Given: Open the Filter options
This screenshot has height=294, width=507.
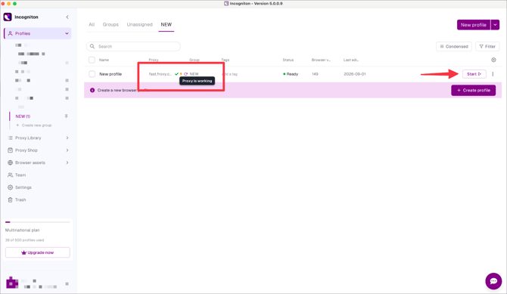Looking at the screenshot, I should coord(487,47).
